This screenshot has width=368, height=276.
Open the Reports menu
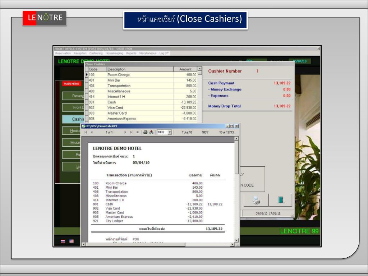coord(131,53)
